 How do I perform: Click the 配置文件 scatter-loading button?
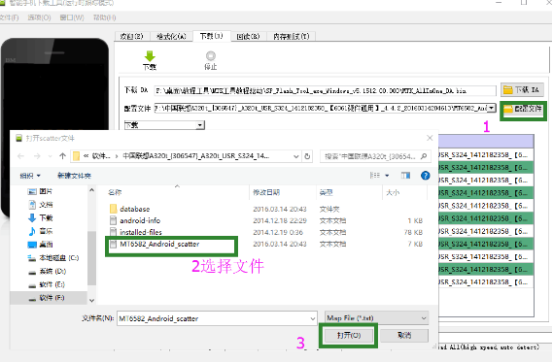(x=523, y=110)
